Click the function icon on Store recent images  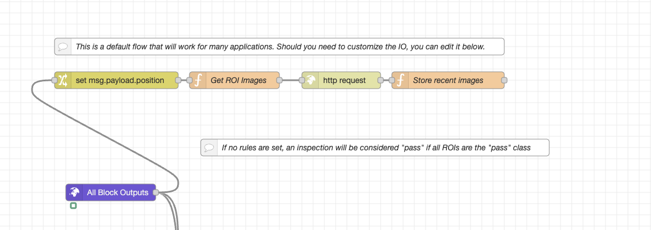tap(400, 80)
